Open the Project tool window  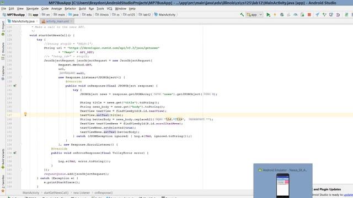point(3,28)
